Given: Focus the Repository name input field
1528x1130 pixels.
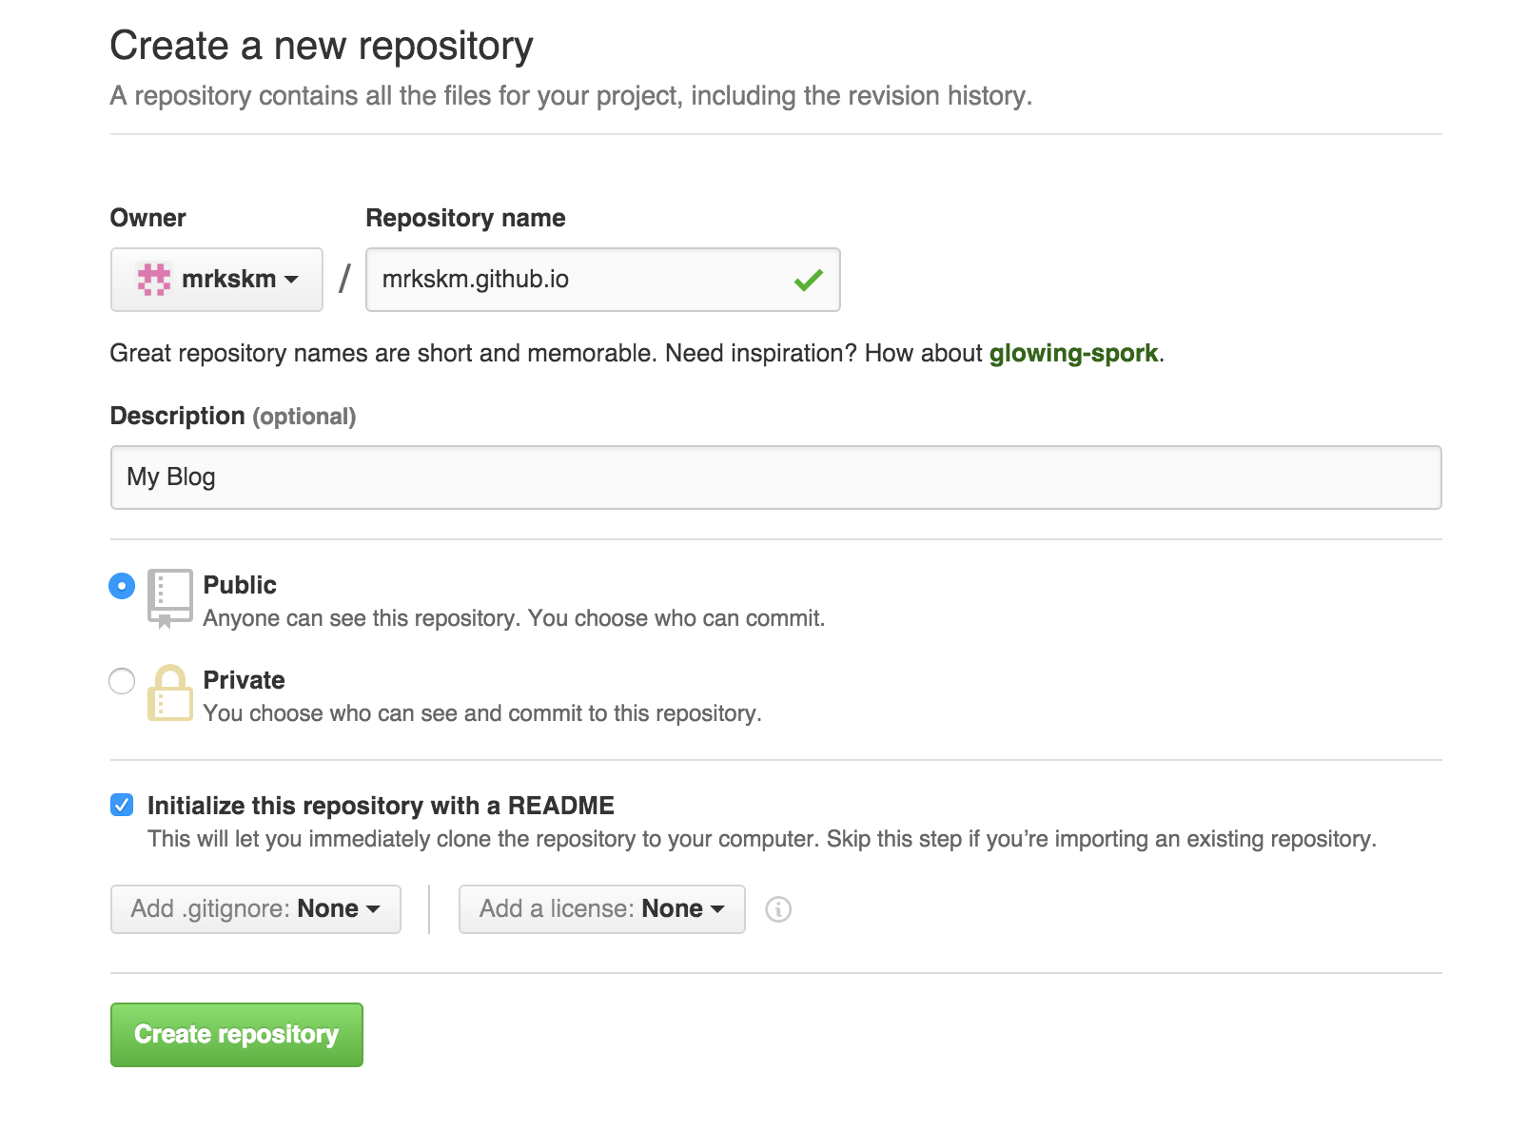Looking at the screenshot, I should point(603,280).
